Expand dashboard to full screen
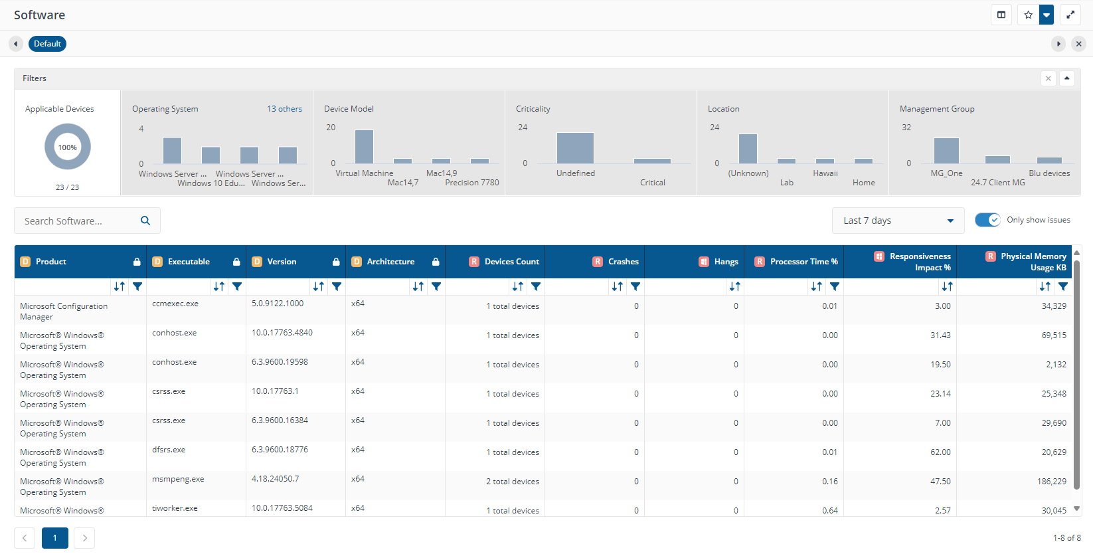 [x=1070, y=15]
